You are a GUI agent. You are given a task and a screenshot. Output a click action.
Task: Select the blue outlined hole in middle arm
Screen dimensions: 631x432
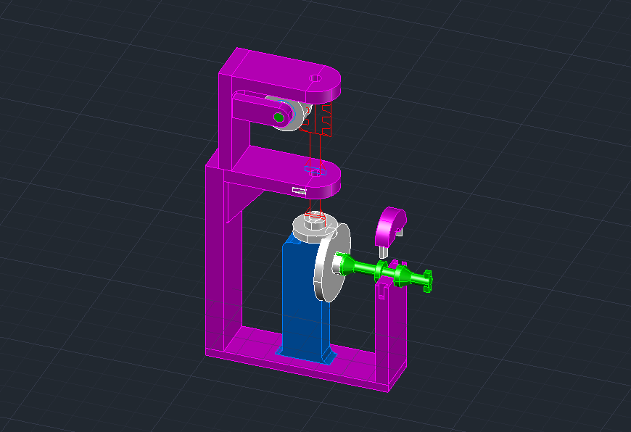pyautogui.click(x=314, y=172)
